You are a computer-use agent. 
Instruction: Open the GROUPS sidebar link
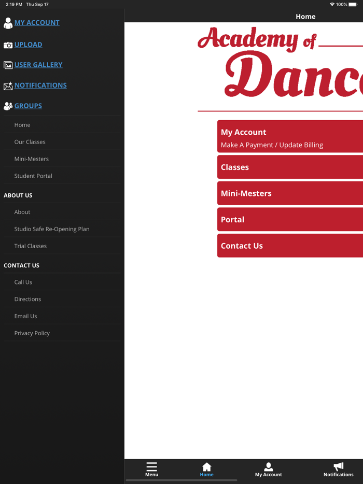(28, 106)
